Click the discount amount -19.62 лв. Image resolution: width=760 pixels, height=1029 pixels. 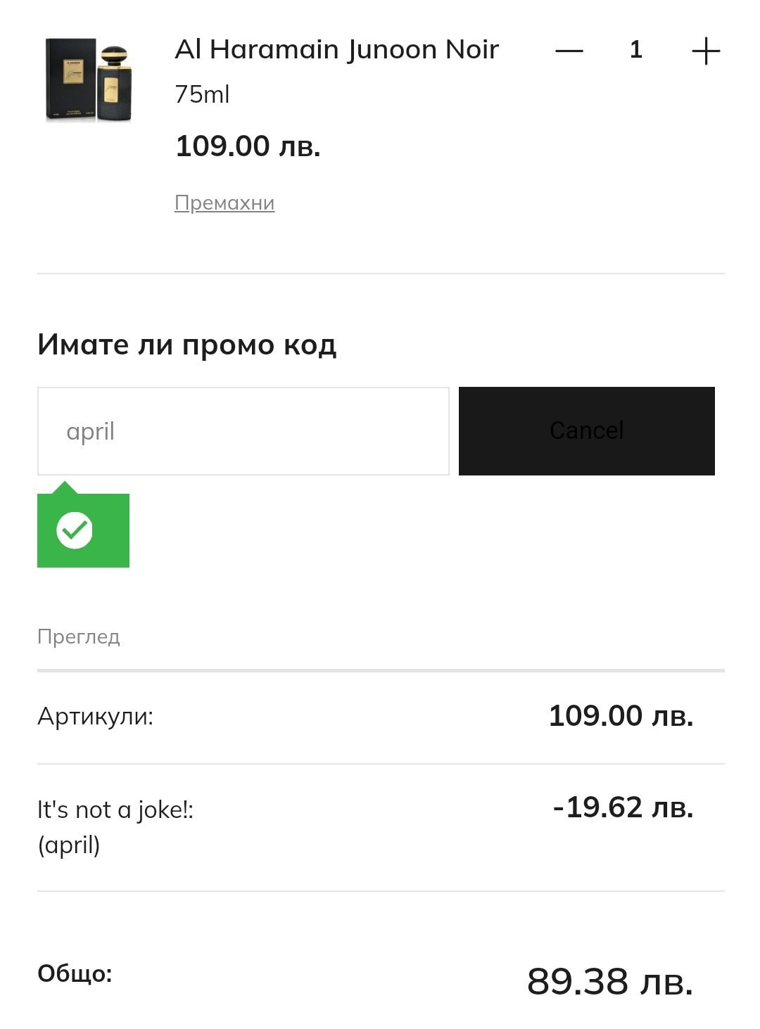[623, 807]
